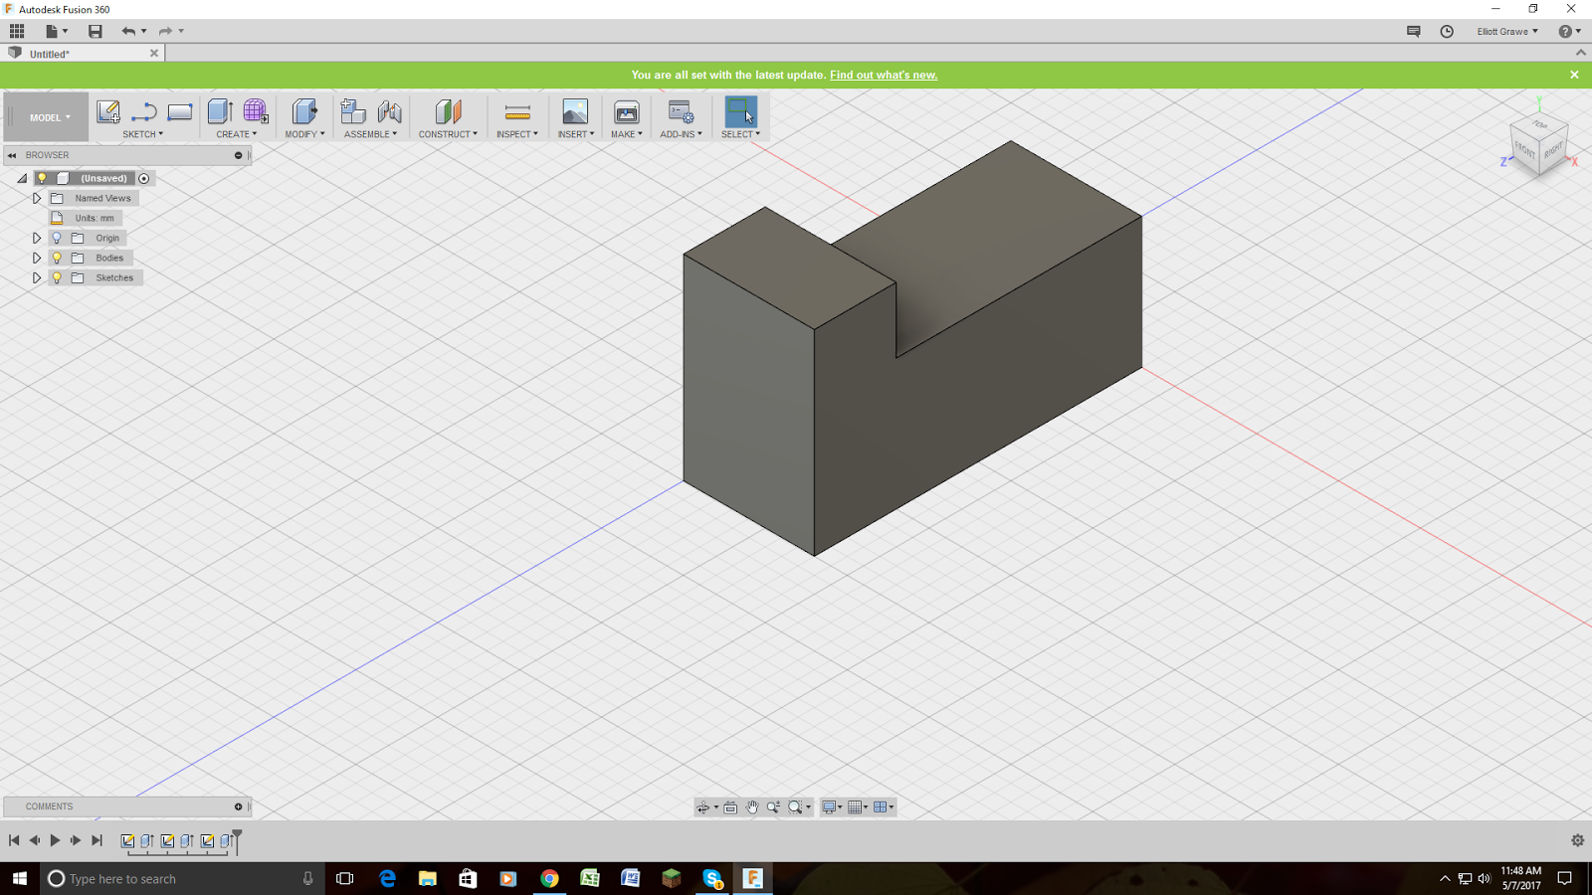This screenshot has width=1592, height=895.
Task: Click the Measure inspect icon
Action: coord(517,111)
